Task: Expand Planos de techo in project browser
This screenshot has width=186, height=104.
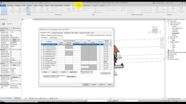Action: [169, 37]
